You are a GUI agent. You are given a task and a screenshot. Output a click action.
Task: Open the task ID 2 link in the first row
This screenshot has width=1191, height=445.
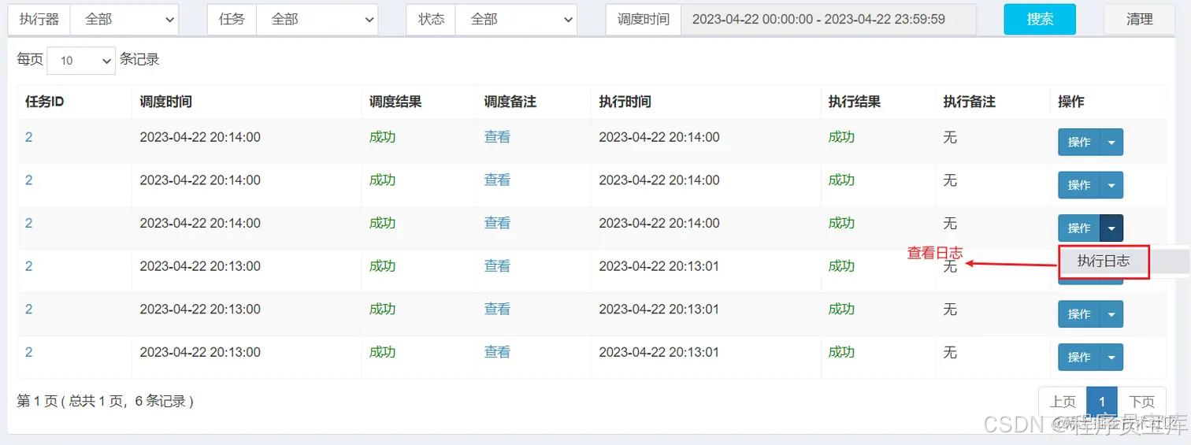(29, 137)
